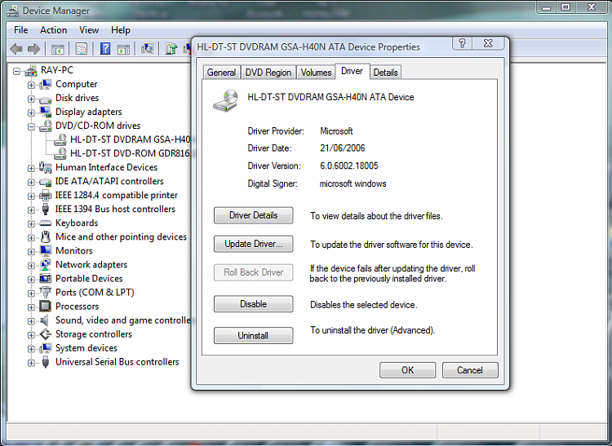Open the Action menu
612x446 pixels.
54,30
